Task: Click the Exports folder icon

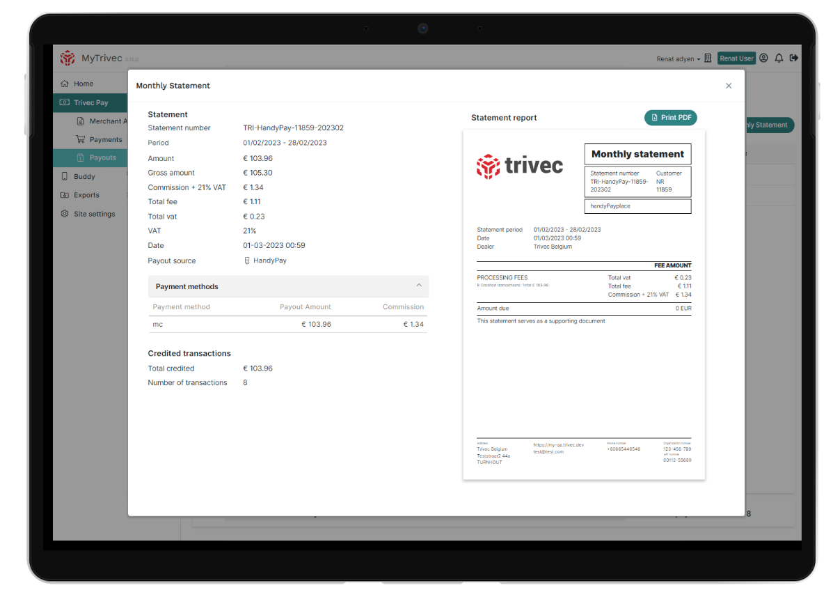Action: (x=65, y=195)
